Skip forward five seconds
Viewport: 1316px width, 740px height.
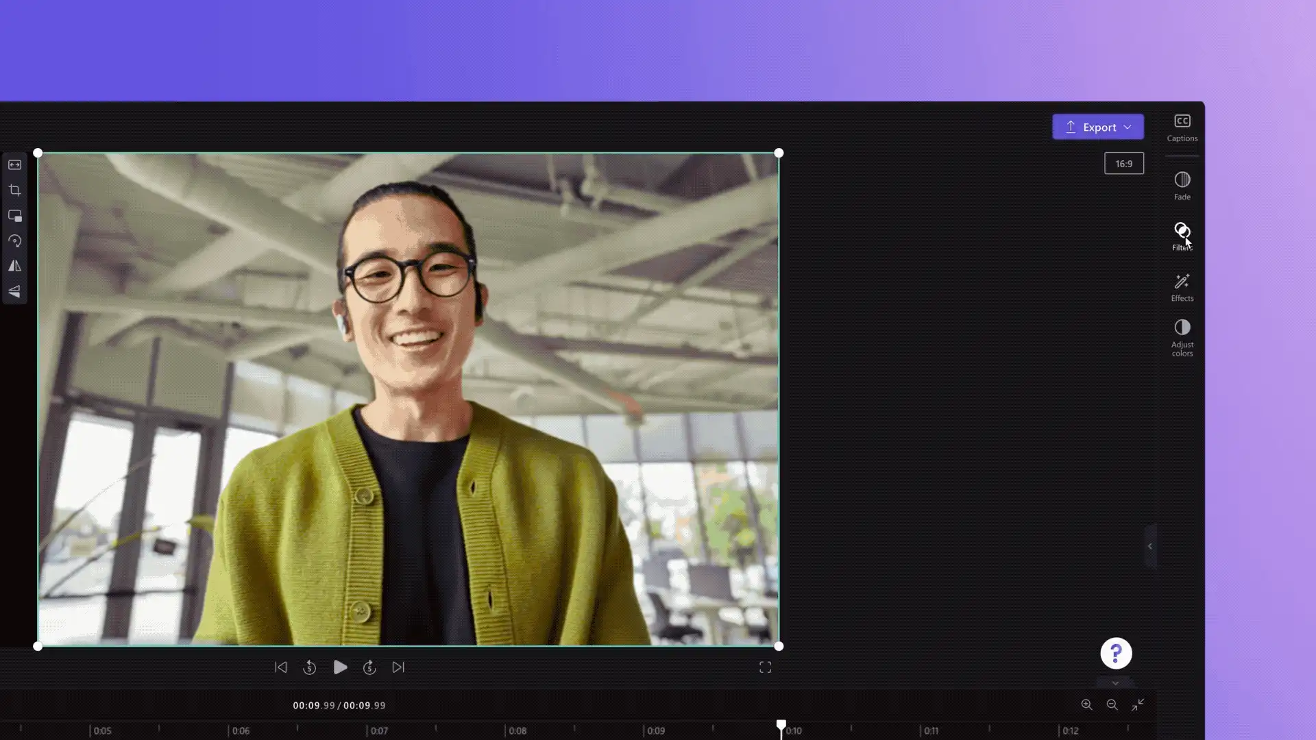click(369, 667)
